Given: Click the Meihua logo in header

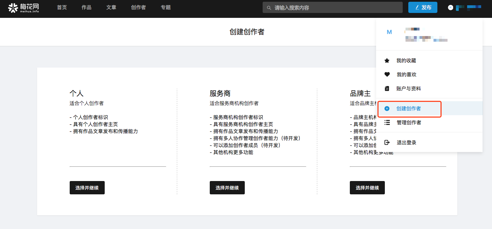Looking at the screenshot, I should click(x=23, y=7).
